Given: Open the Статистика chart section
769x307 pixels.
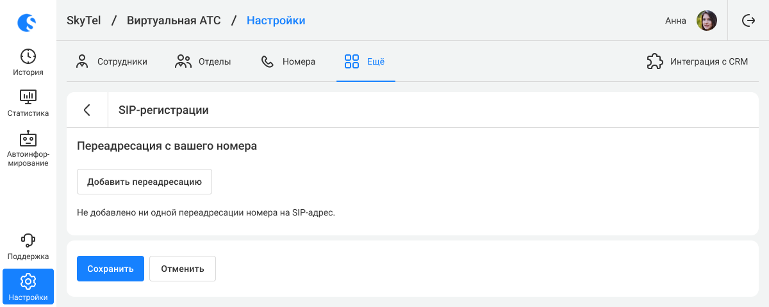Looking at the screenshot, I should pyautogui.click(x=28, y=103).
